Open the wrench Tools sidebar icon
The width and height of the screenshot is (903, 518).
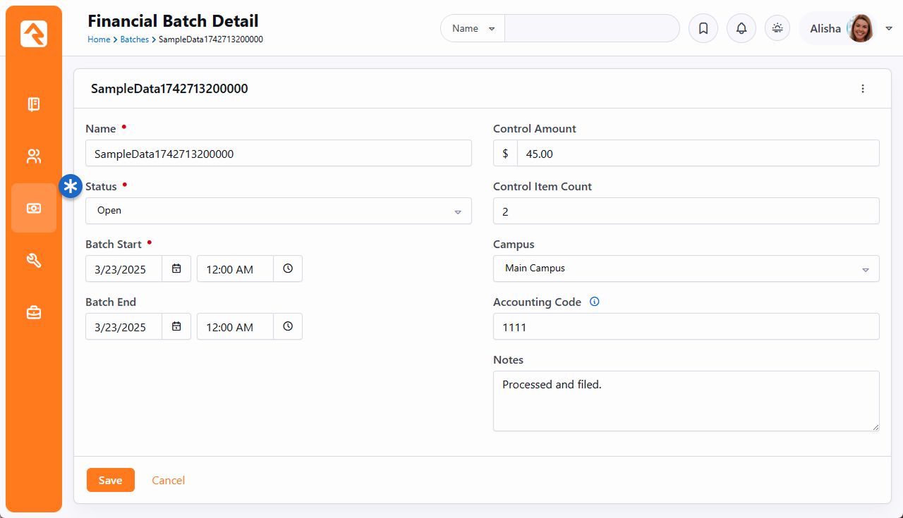[x=34, y=261]
